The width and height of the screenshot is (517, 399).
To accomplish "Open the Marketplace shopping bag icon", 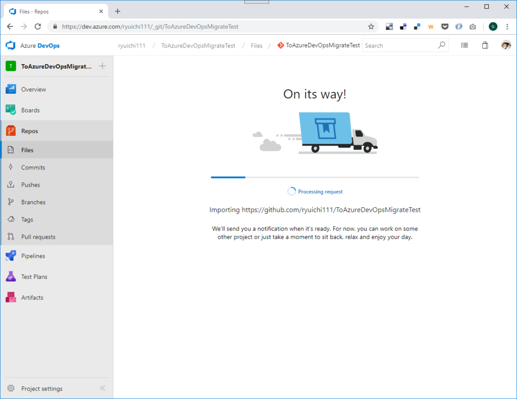I will tap(485, 45).
